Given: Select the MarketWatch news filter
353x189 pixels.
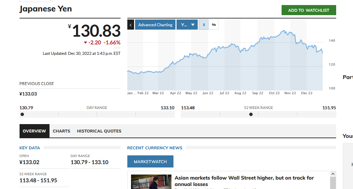Looking at the screenshot, I should coord(150,161).
